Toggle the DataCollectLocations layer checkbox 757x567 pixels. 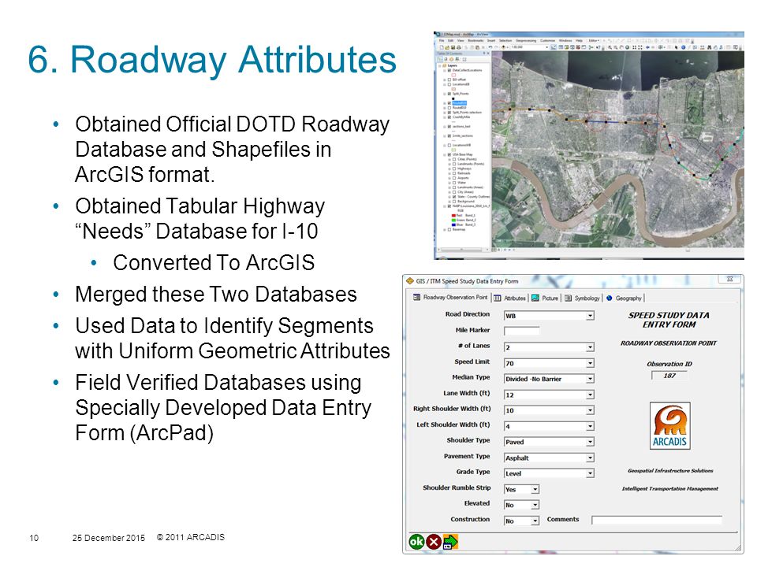(x=449, y=70)
